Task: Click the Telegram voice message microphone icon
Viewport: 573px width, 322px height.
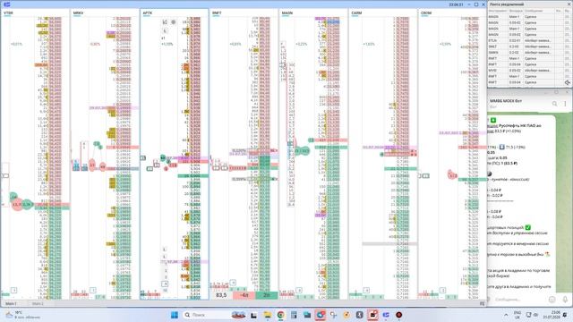Action: [565, 299]
